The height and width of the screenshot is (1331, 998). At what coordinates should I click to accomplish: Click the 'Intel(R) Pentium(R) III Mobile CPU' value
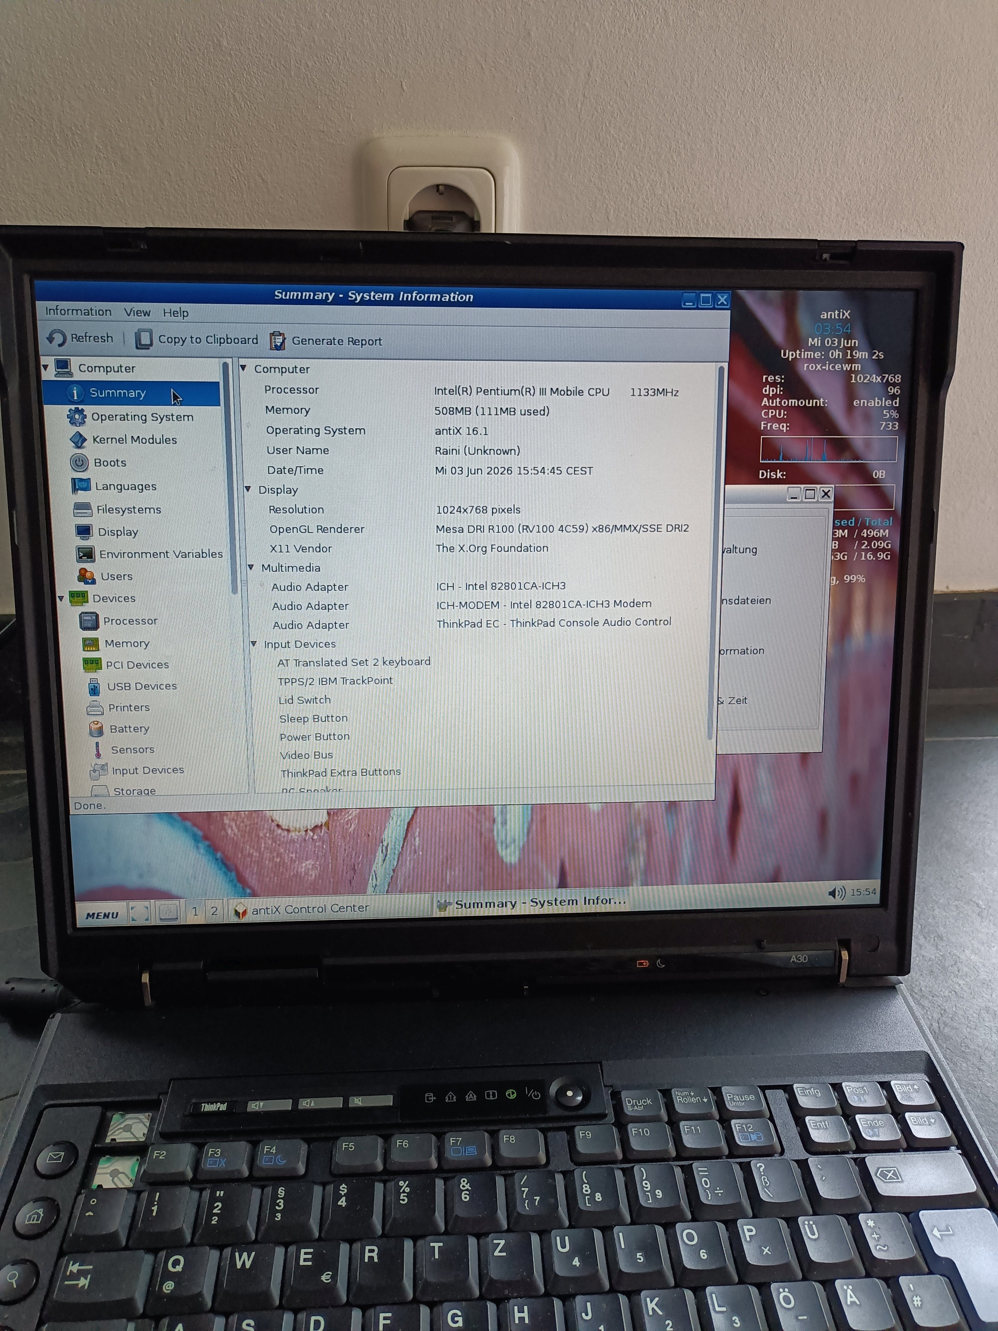pyautogui.click(x=522, y=392)
